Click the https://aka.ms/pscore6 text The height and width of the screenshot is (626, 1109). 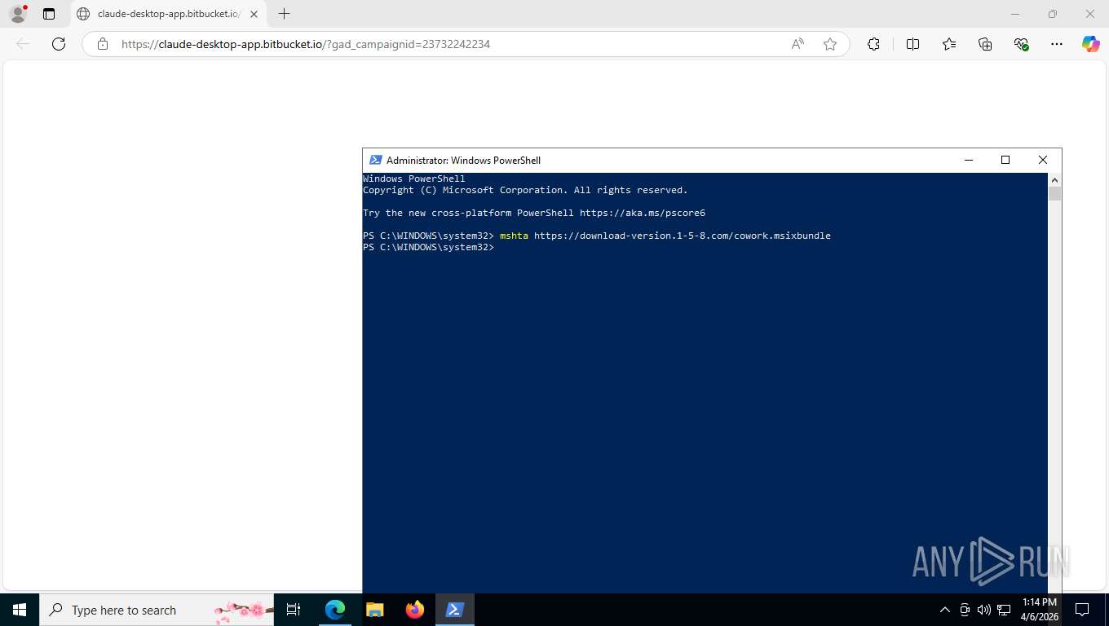(643, 213)
